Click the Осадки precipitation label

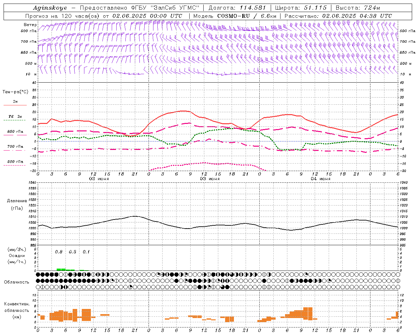click(x=17, y=256)
